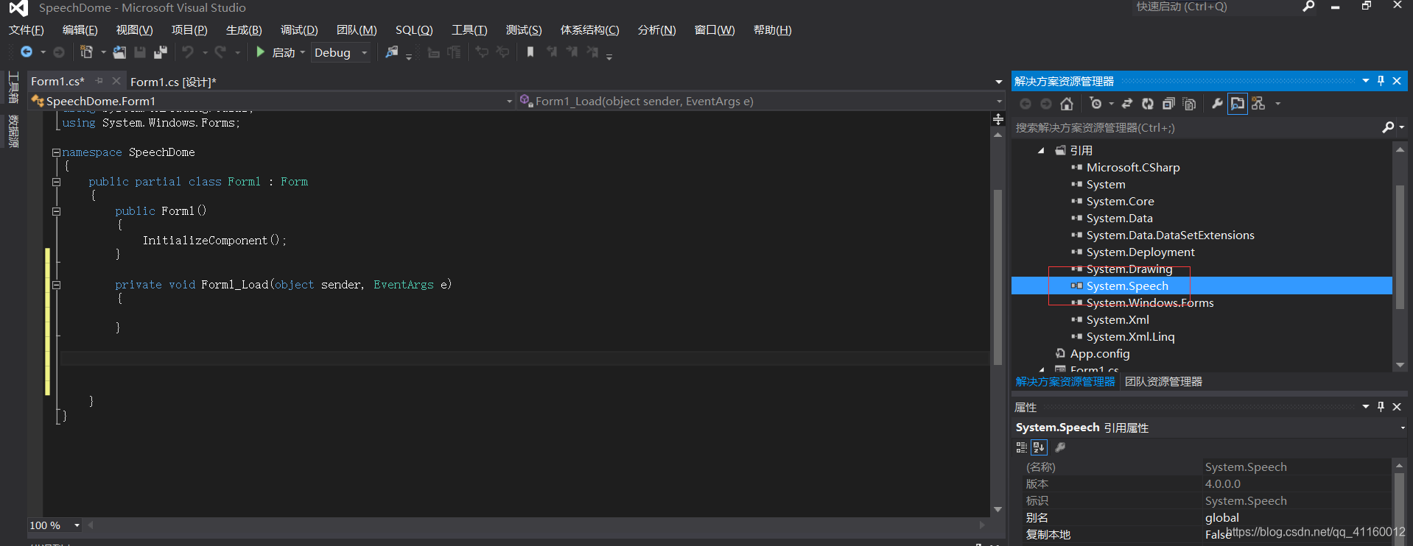This screenshot has width=1413, height=546.
Task: Switch to the Form1.cs [设计] tab
Action: [x=173, y=82]
